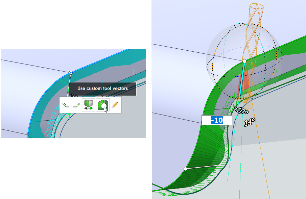Select the white vector line at lower handle
This screenshot has height=199, width=306.
(201, 167)
